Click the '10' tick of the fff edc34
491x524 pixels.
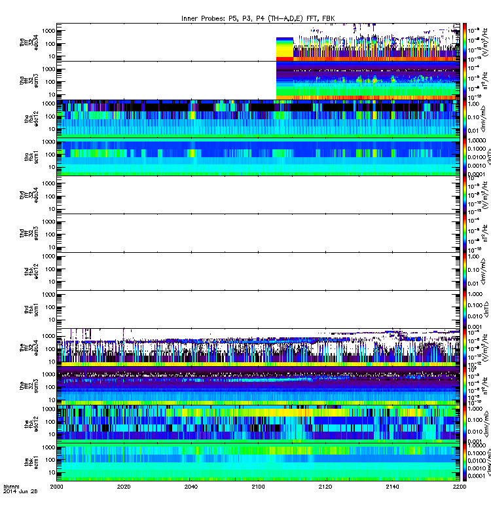(x=52, y=362)
